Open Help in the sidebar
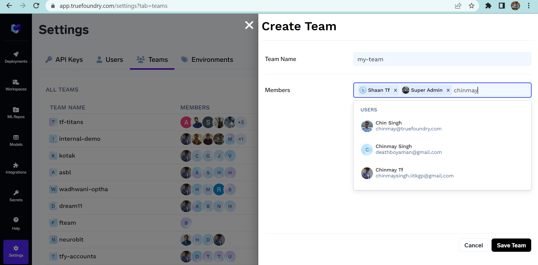 coord(16,224)
